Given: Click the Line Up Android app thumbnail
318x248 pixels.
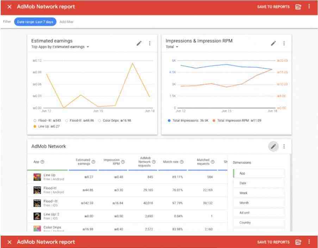Looking at the screenshot, I should [37, 177].
